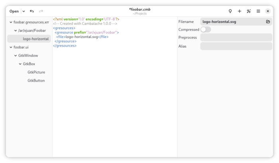Click the open-folder icon in Filename field
The width and height of the screenshot is (279, 163).
tap(268, 22)
